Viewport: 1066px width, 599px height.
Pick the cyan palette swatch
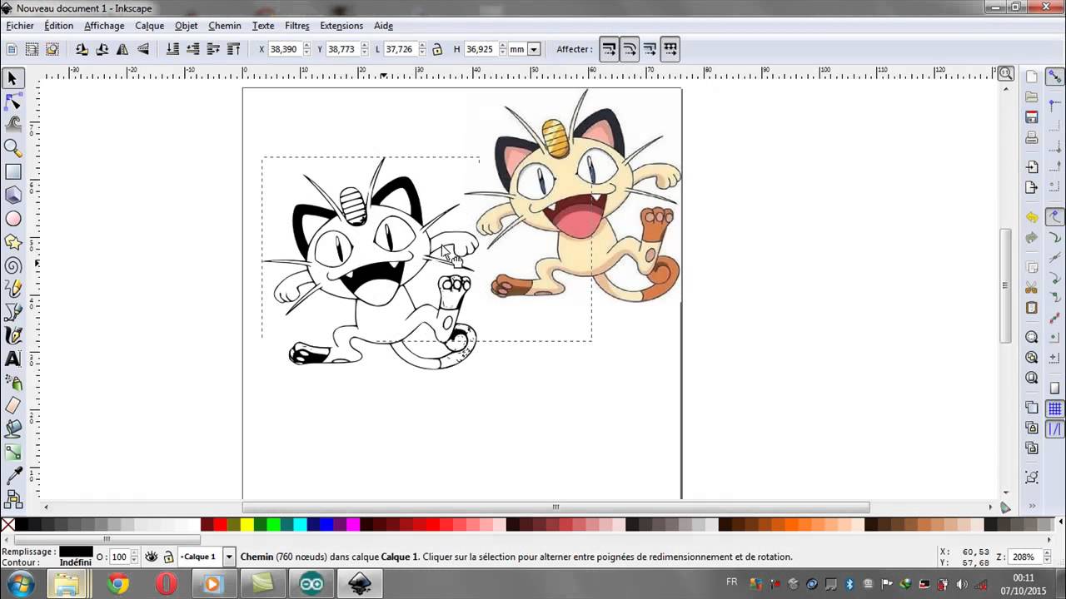300,524
